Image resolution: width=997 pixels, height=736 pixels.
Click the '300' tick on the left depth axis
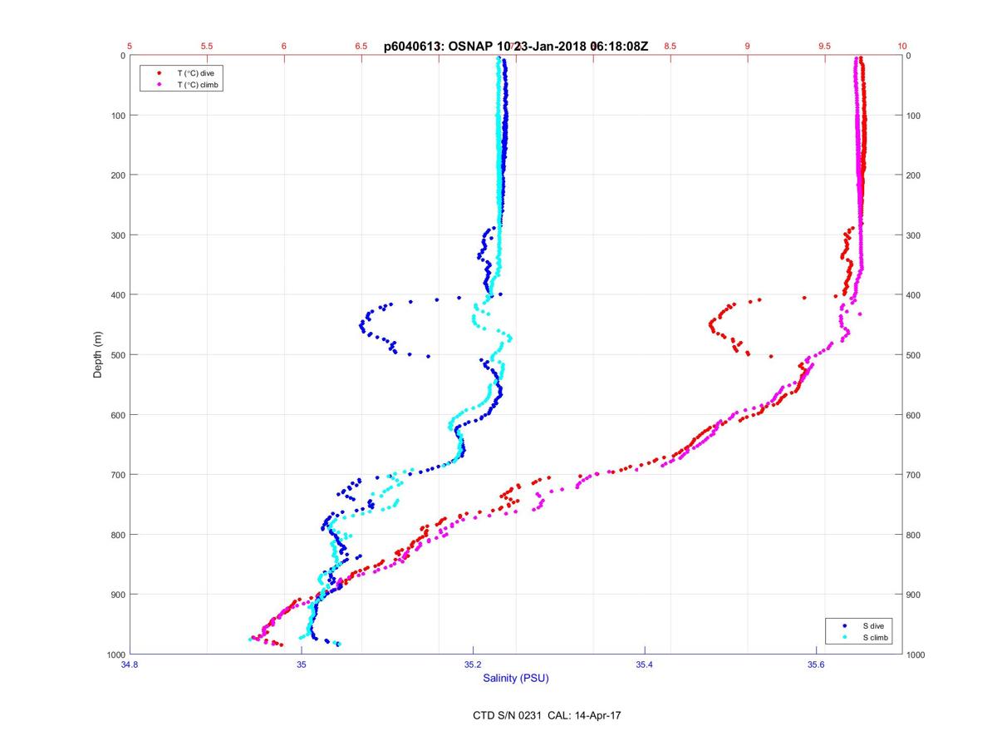[x=118, y=235]
